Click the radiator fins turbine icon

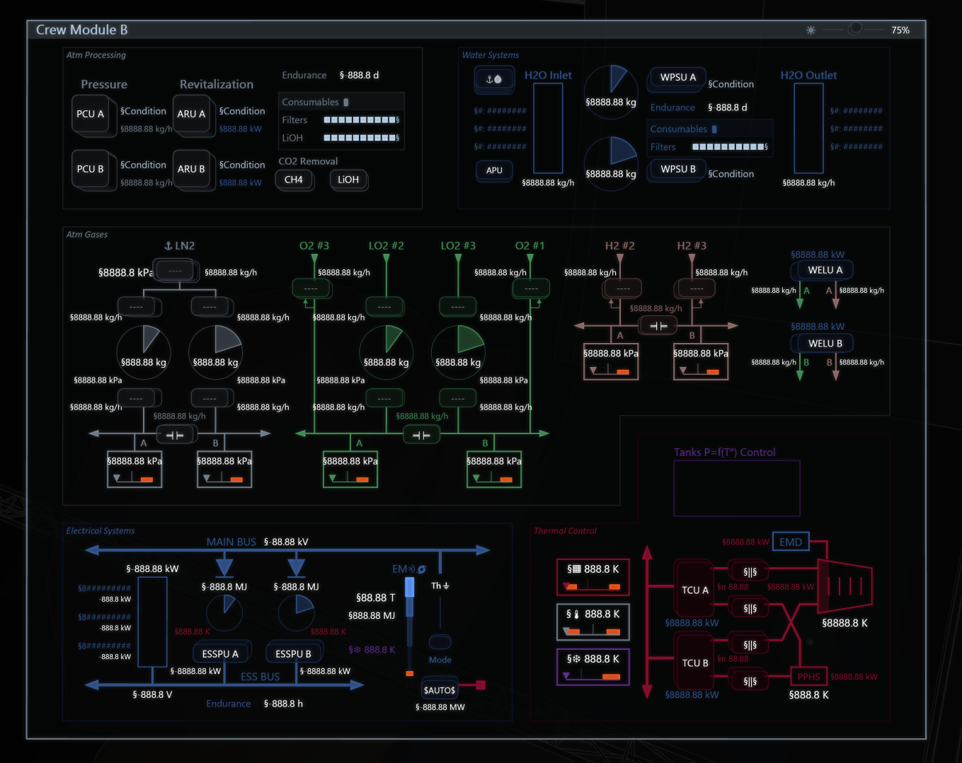coord(844,586)
